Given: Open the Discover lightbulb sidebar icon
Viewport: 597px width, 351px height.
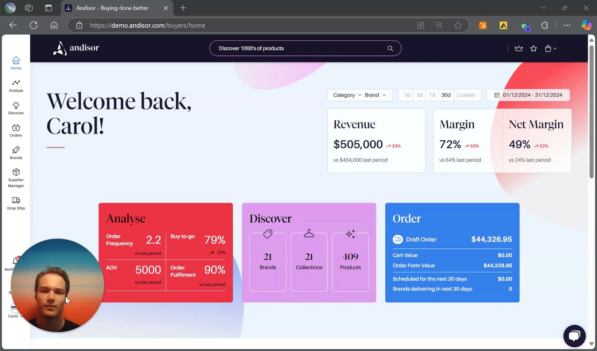Looking at the screenshot, I should (16, 105).
